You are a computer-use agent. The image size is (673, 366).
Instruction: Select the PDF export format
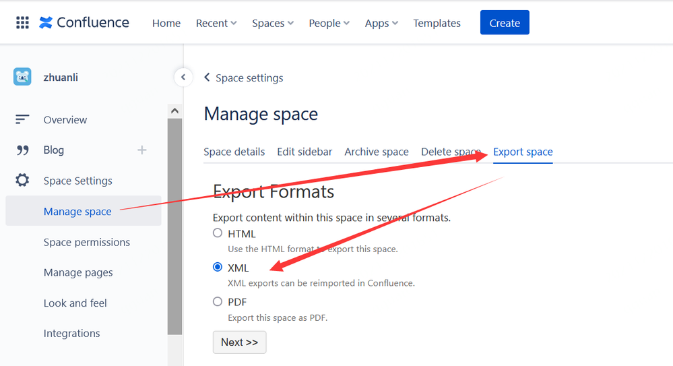click(218, 301)
